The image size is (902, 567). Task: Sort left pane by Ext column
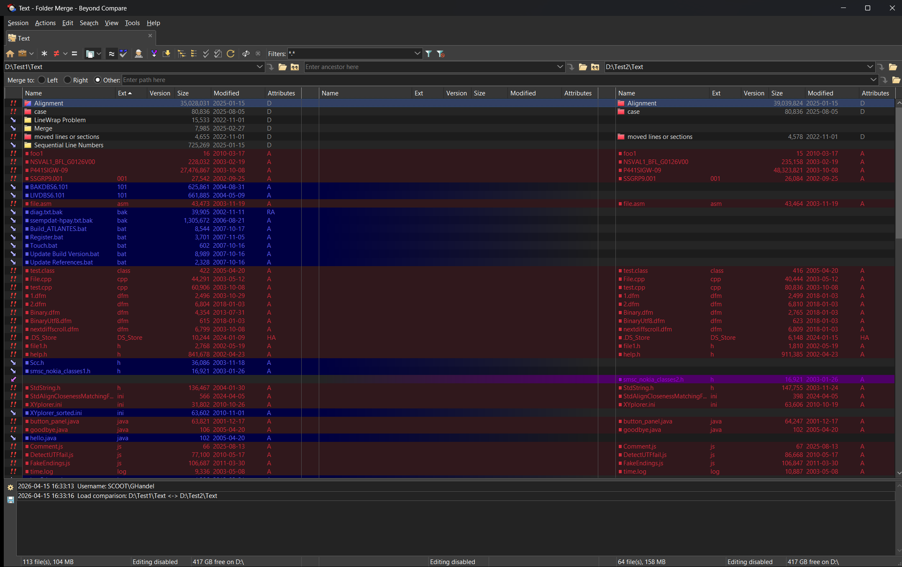click(x=131, y=93)
